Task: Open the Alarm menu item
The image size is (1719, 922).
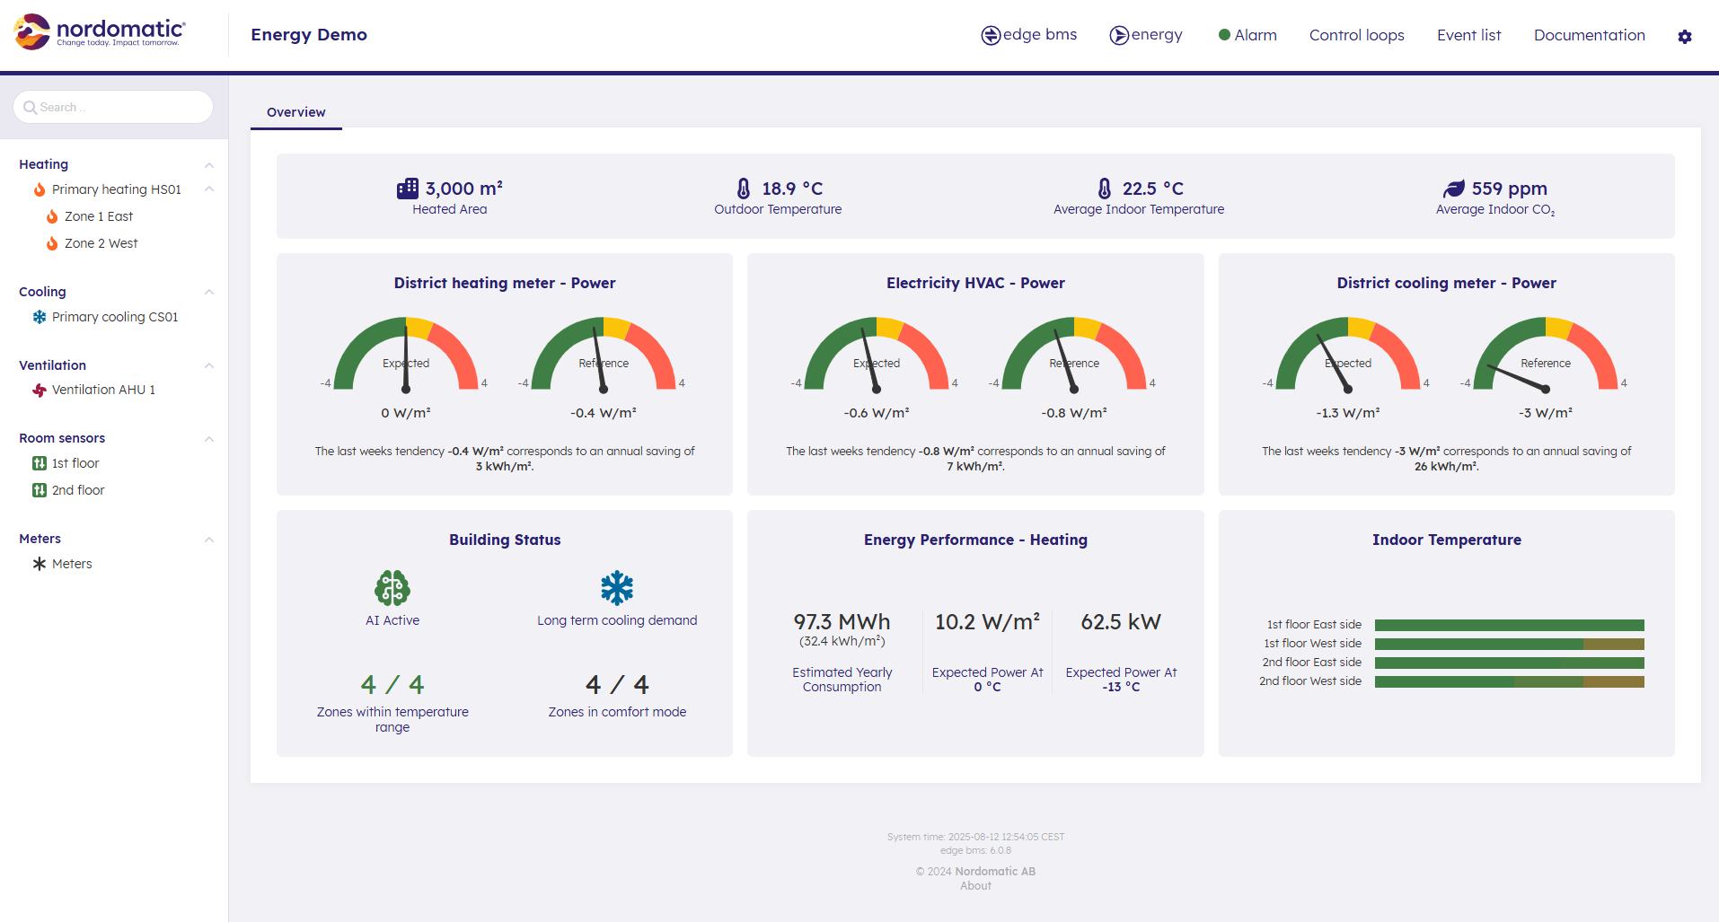Action: click(x=1247, y=35)
